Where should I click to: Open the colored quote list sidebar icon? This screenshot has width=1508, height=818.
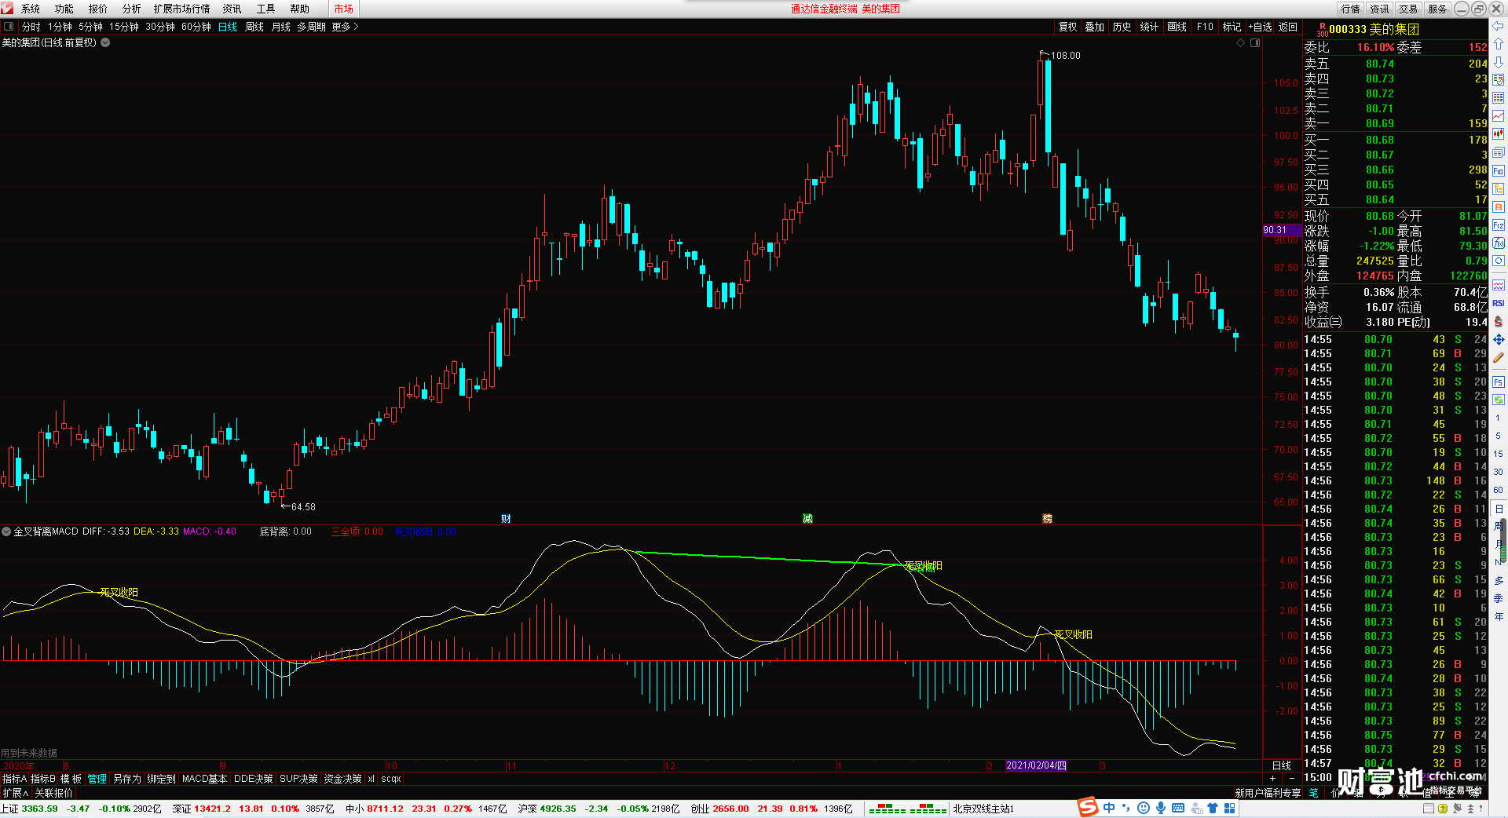pyautogui.click(x=1499, y=79)
